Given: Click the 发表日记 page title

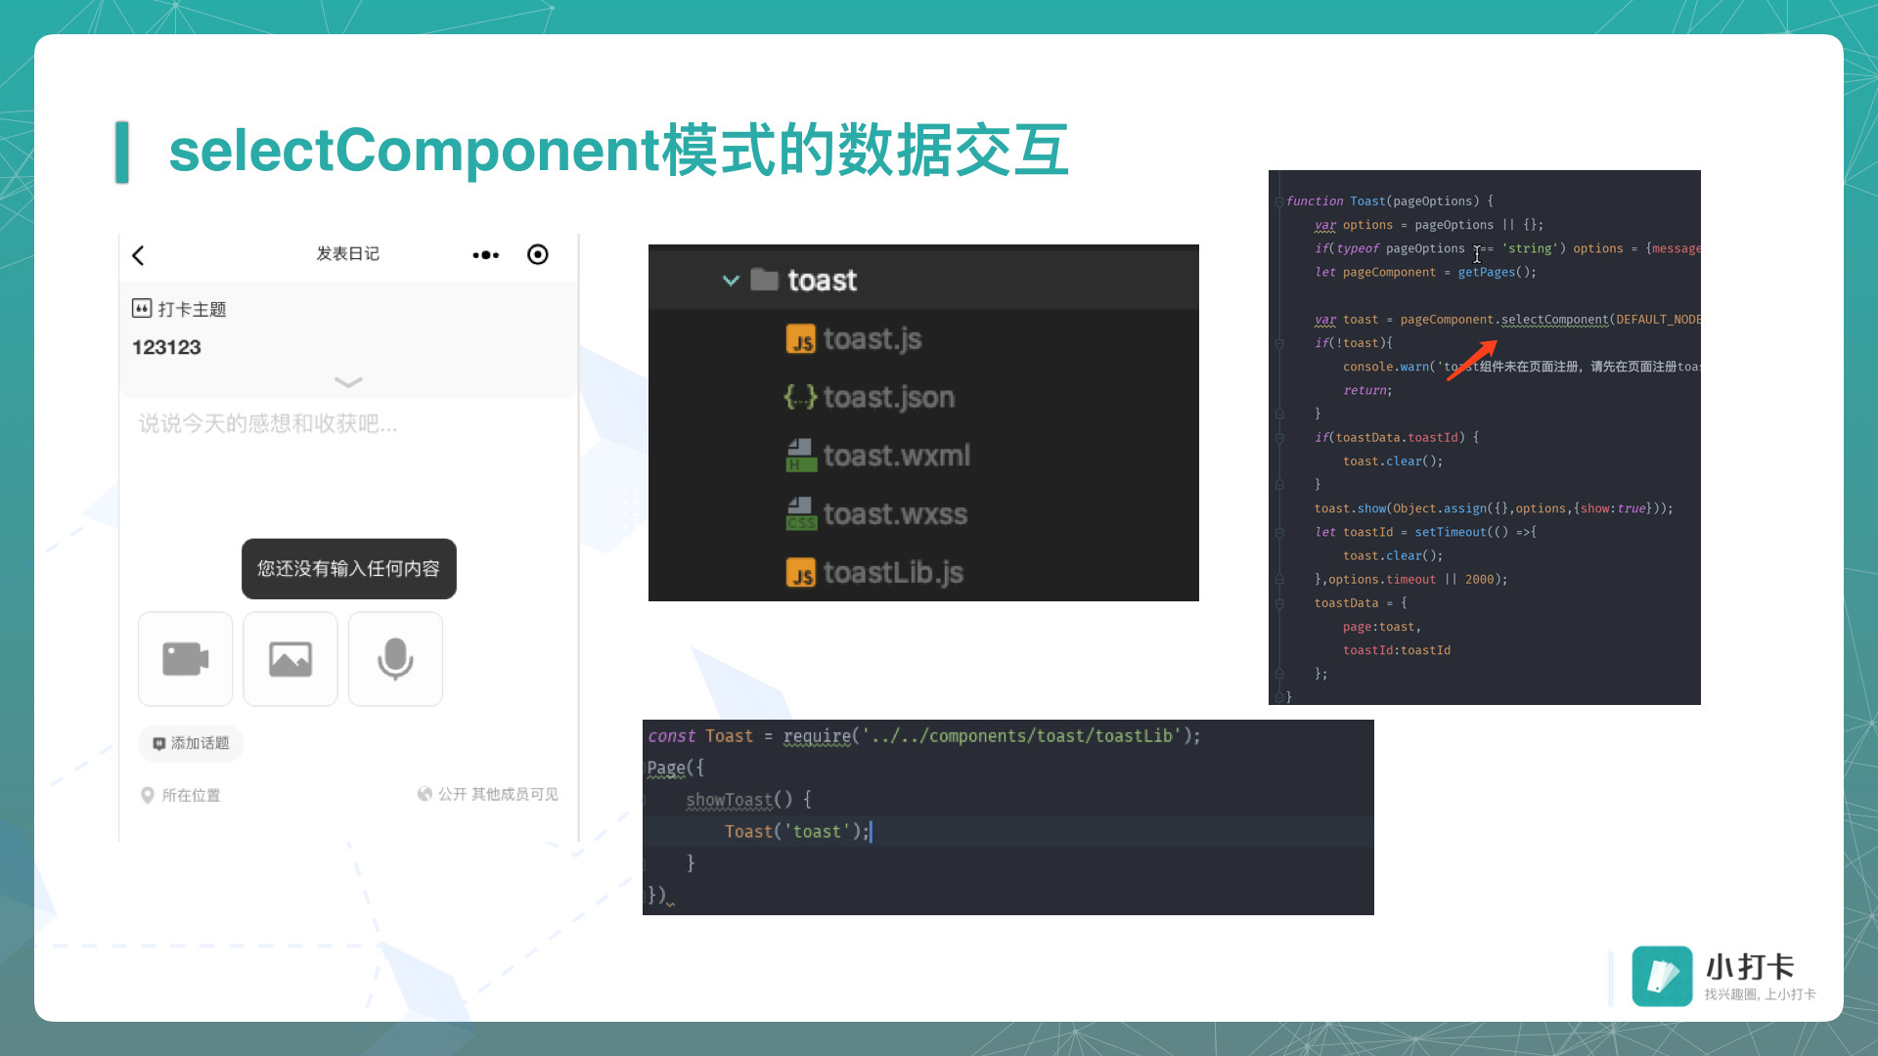Looking at the screenshot, I should coord(347,253).
